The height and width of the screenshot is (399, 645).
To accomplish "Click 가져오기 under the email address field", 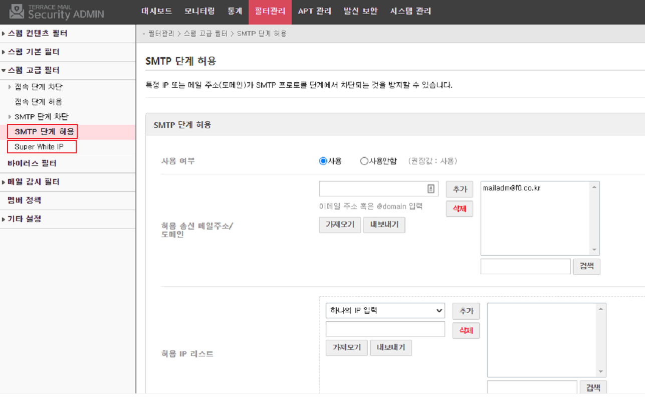I will (x=339, y=225).
